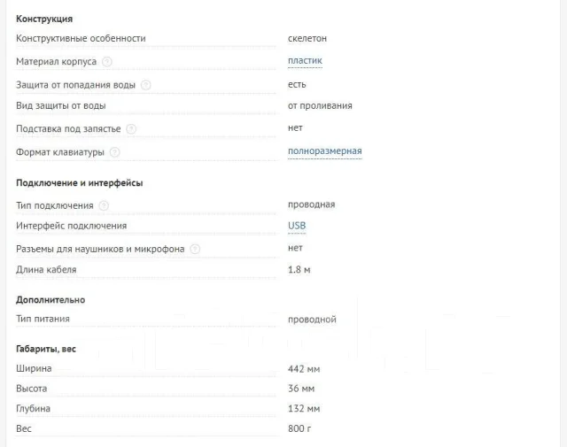
Task: Open the USB interface link
Action: tap(297, 226)
